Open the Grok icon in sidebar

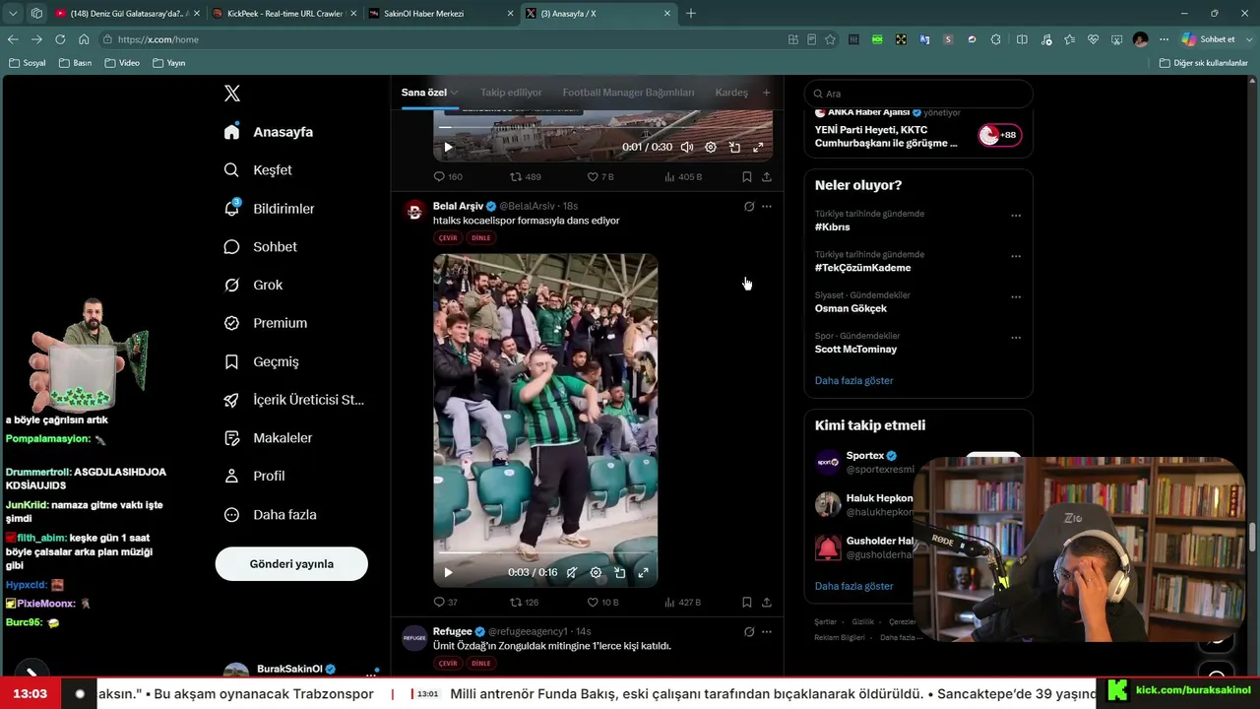click(x=231, y=285)
